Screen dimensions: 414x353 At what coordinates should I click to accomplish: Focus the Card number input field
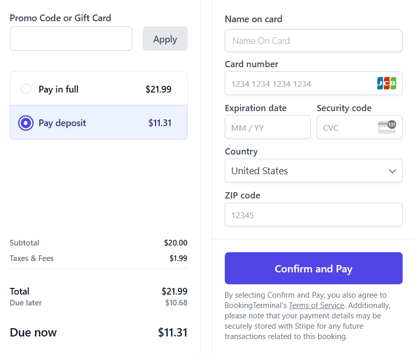(x=314, y=83)
